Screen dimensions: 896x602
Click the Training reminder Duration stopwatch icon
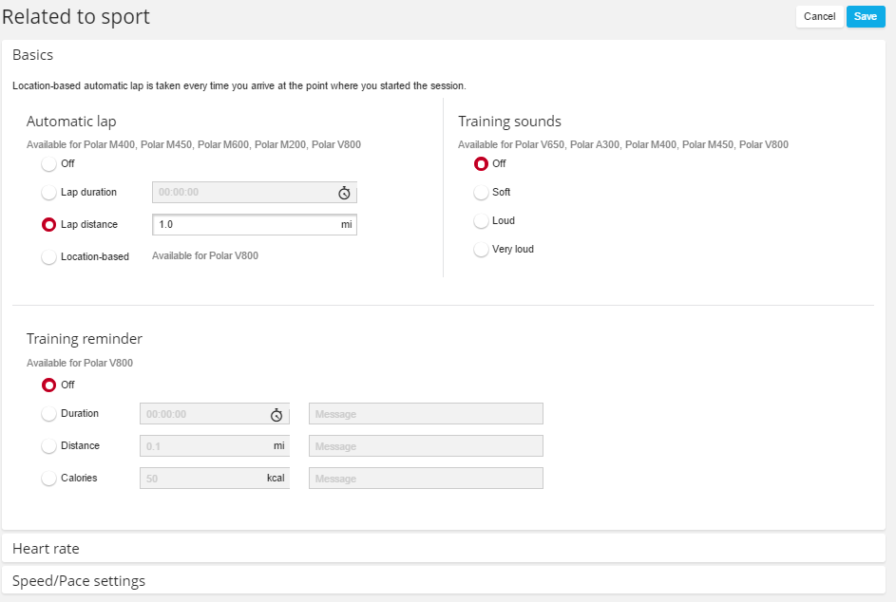pos(276,414)
